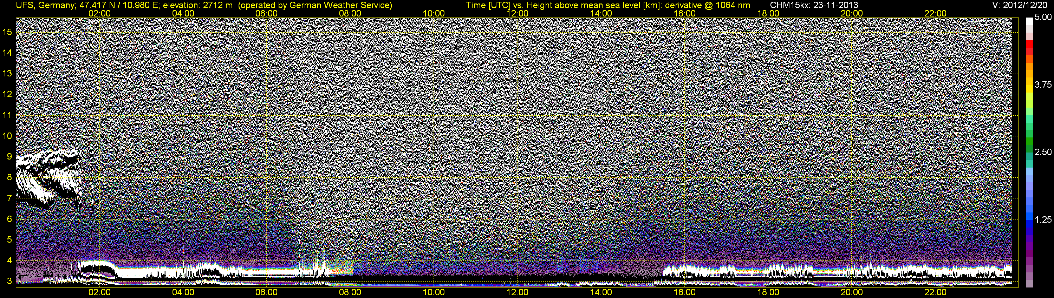Click the 06:00 label on the top time axis
The width and height of the screenshot is (1054, 298).
tap(266, 13)
